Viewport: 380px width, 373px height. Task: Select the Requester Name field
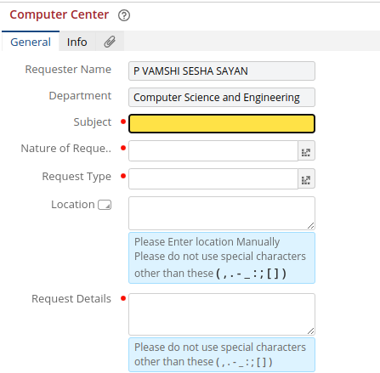[x=222, y=71]
